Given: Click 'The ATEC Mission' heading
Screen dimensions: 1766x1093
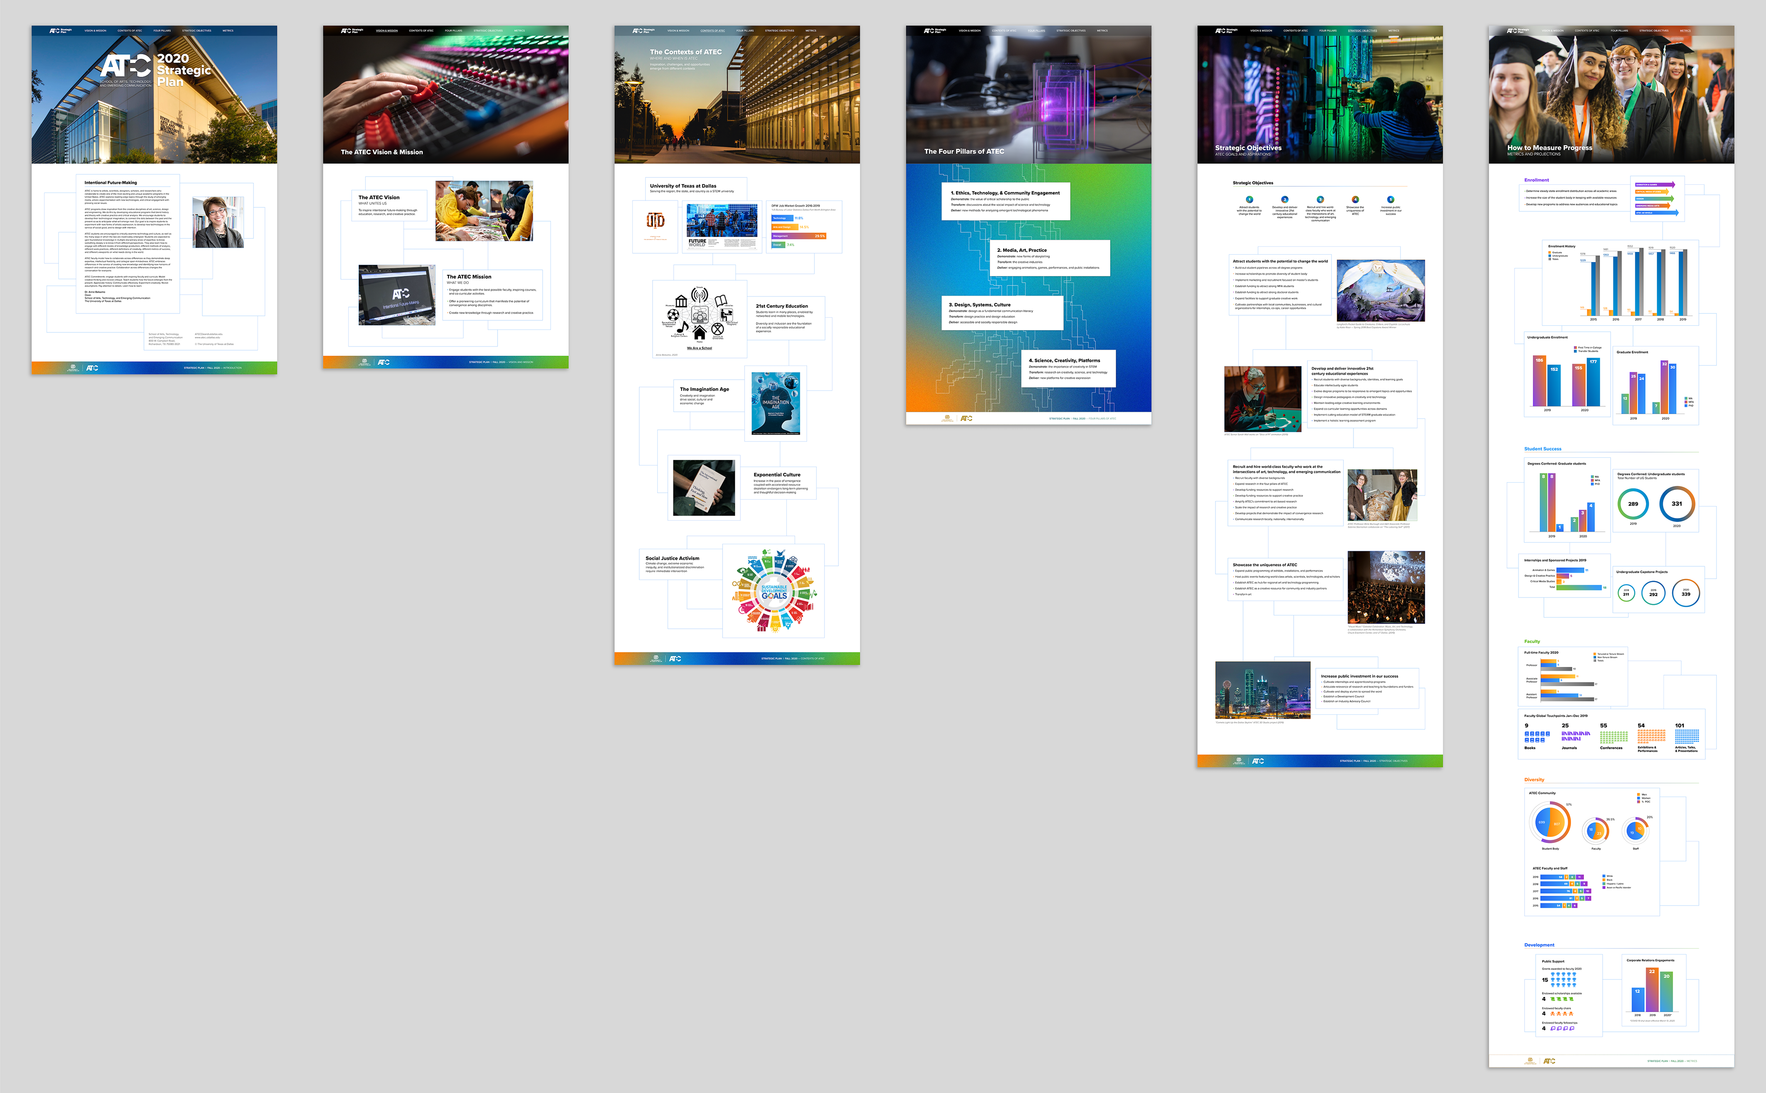Looking at the screenshot, I should click(x=469, y=277).
